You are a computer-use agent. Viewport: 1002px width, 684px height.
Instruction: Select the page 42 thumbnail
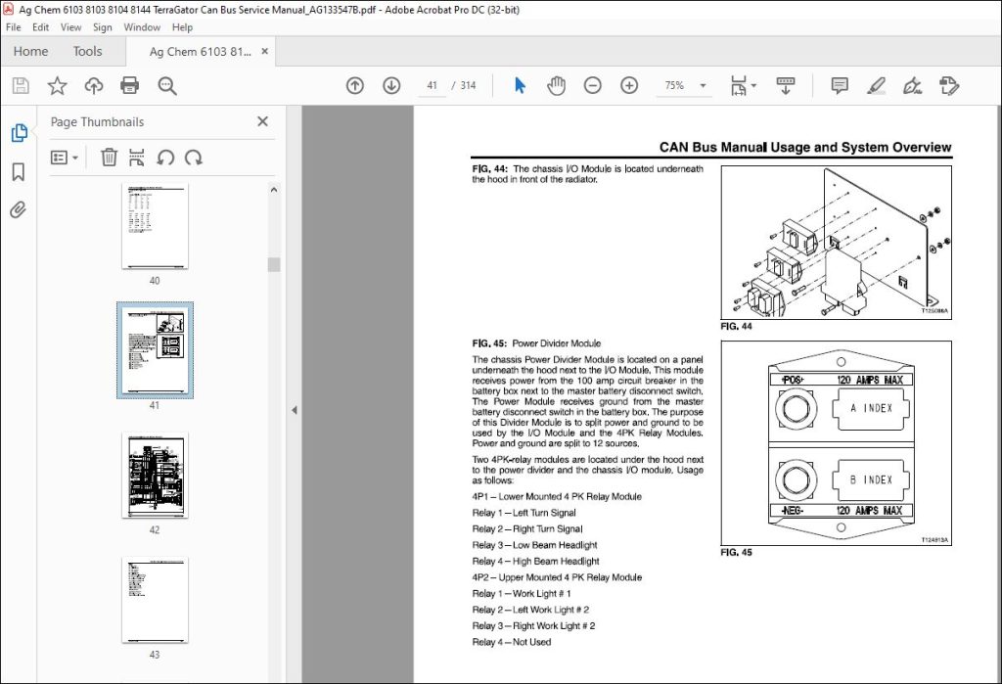point(155,477)
